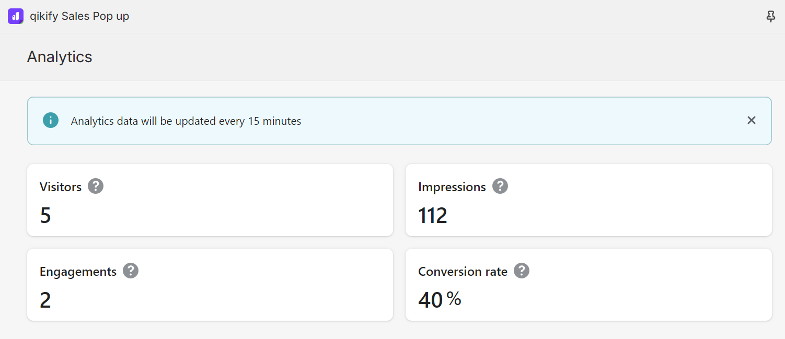Image resolution: width=785 pixels, height=339 pixels.
Task: Open the Visitors help tooltip icon
Action: pos(96,186)
